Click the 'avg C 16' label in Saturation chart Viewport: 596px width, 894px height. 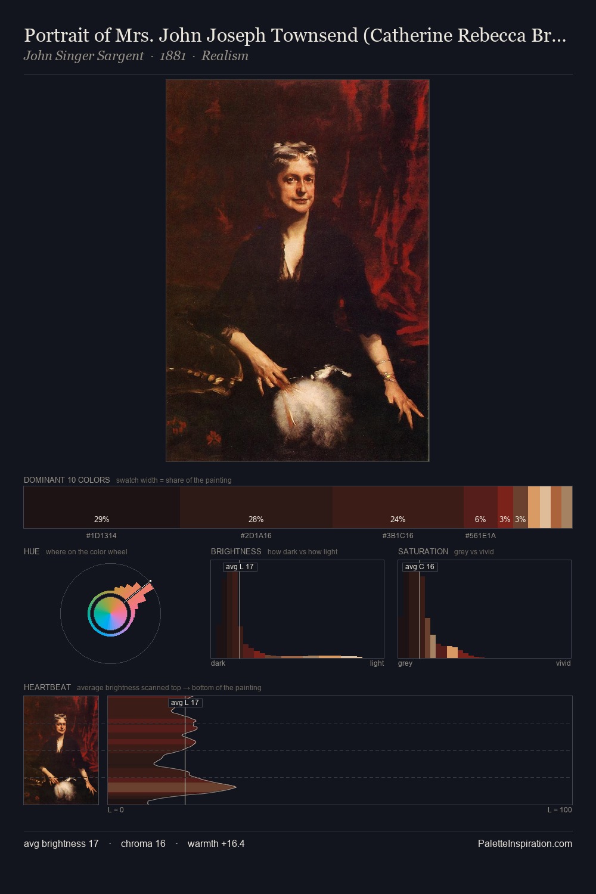pos(420,567)
